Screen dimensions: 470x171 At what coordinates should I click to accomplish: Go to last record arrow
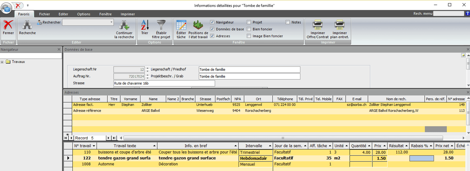(x=114, y=138)
